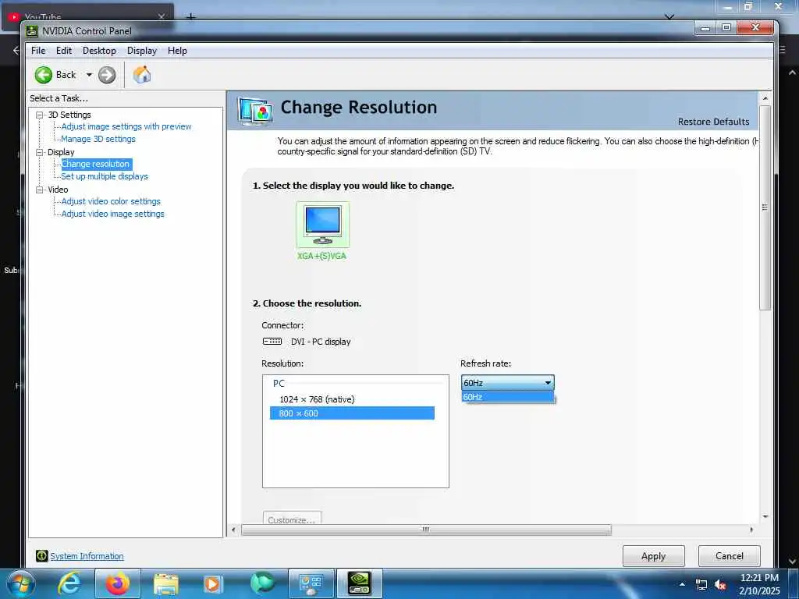Image resolution: width=799 pixels, height=599 pixels.
Task: Click the DVI connector icon
Action: click(272, 342)
